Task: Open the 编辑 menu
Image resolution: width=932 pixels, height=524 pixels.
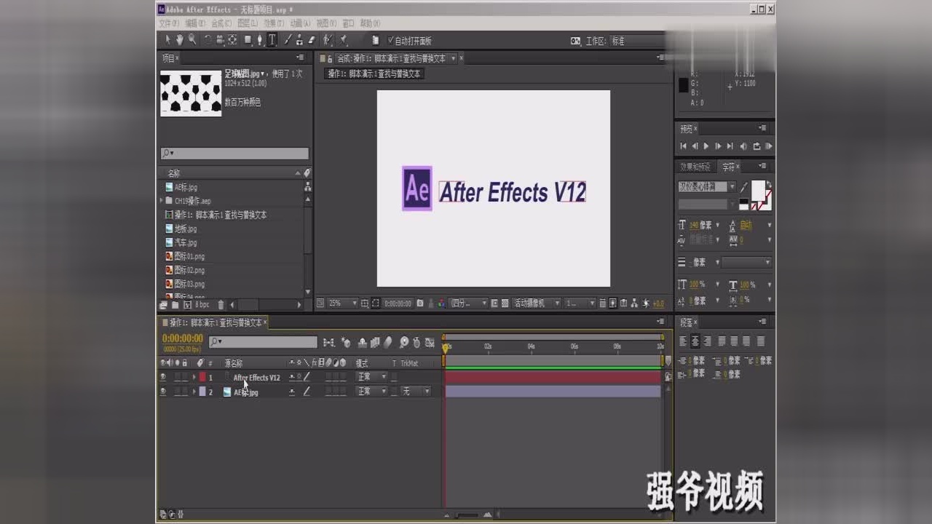Action: click(195, 23)
